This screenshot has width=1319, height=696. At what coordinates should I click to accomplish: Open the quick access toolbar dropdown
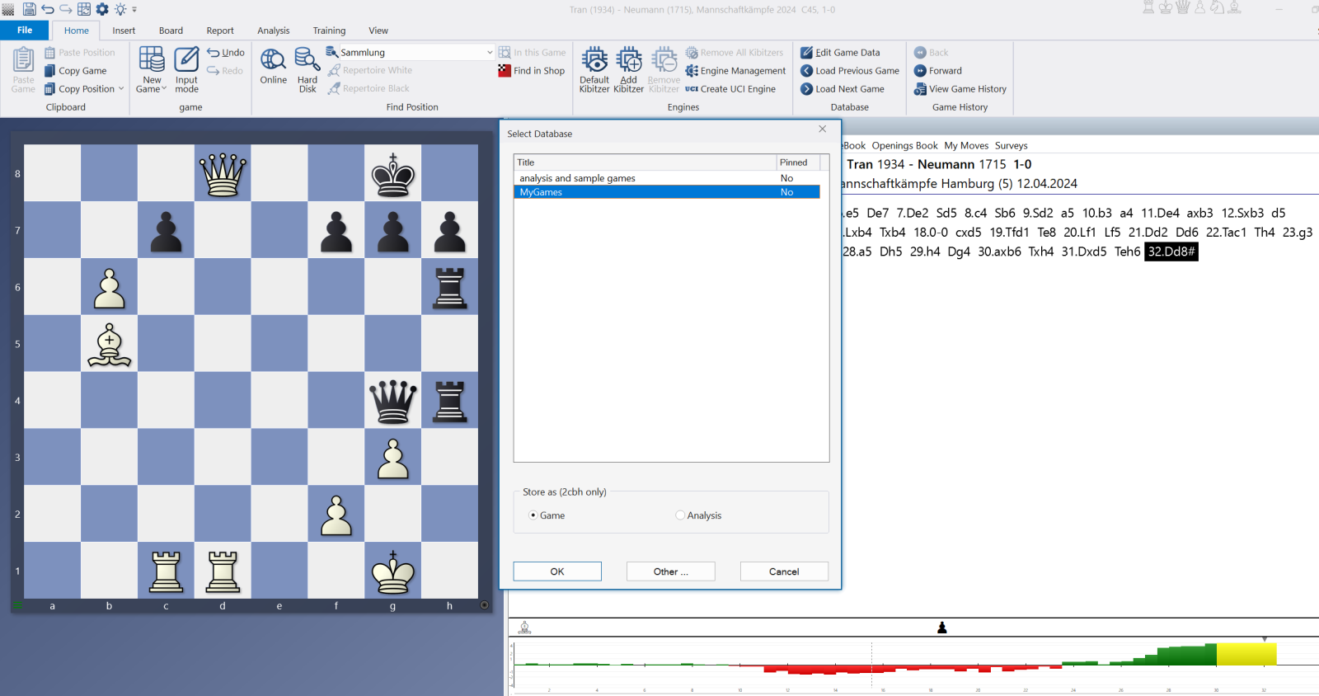coord(134,10)
